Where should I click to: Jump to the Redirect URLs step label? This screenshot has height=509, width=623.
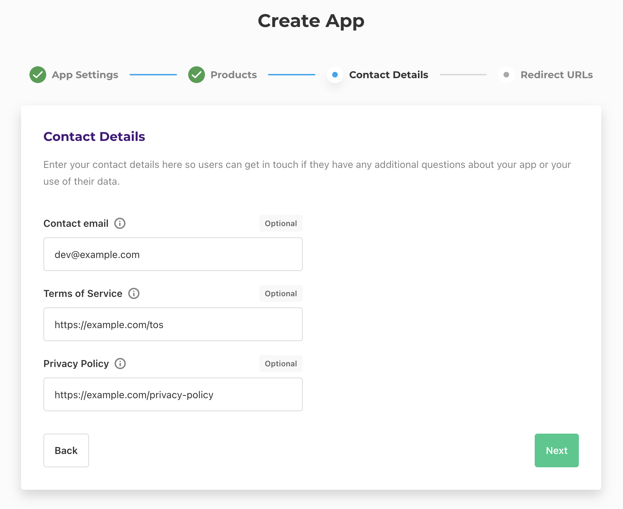(x=556, y=75)
